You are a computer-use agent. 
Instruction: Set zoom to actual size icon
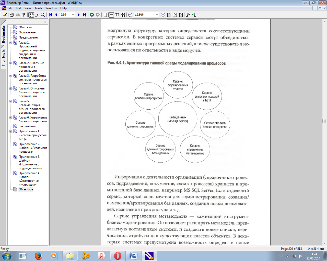[169, 15]
